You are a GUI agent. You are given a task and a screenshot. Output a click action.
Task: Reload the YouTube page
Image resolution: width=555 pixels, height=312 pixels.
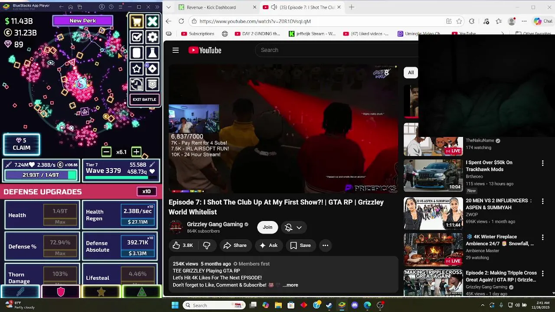click(x=181, y=21)
